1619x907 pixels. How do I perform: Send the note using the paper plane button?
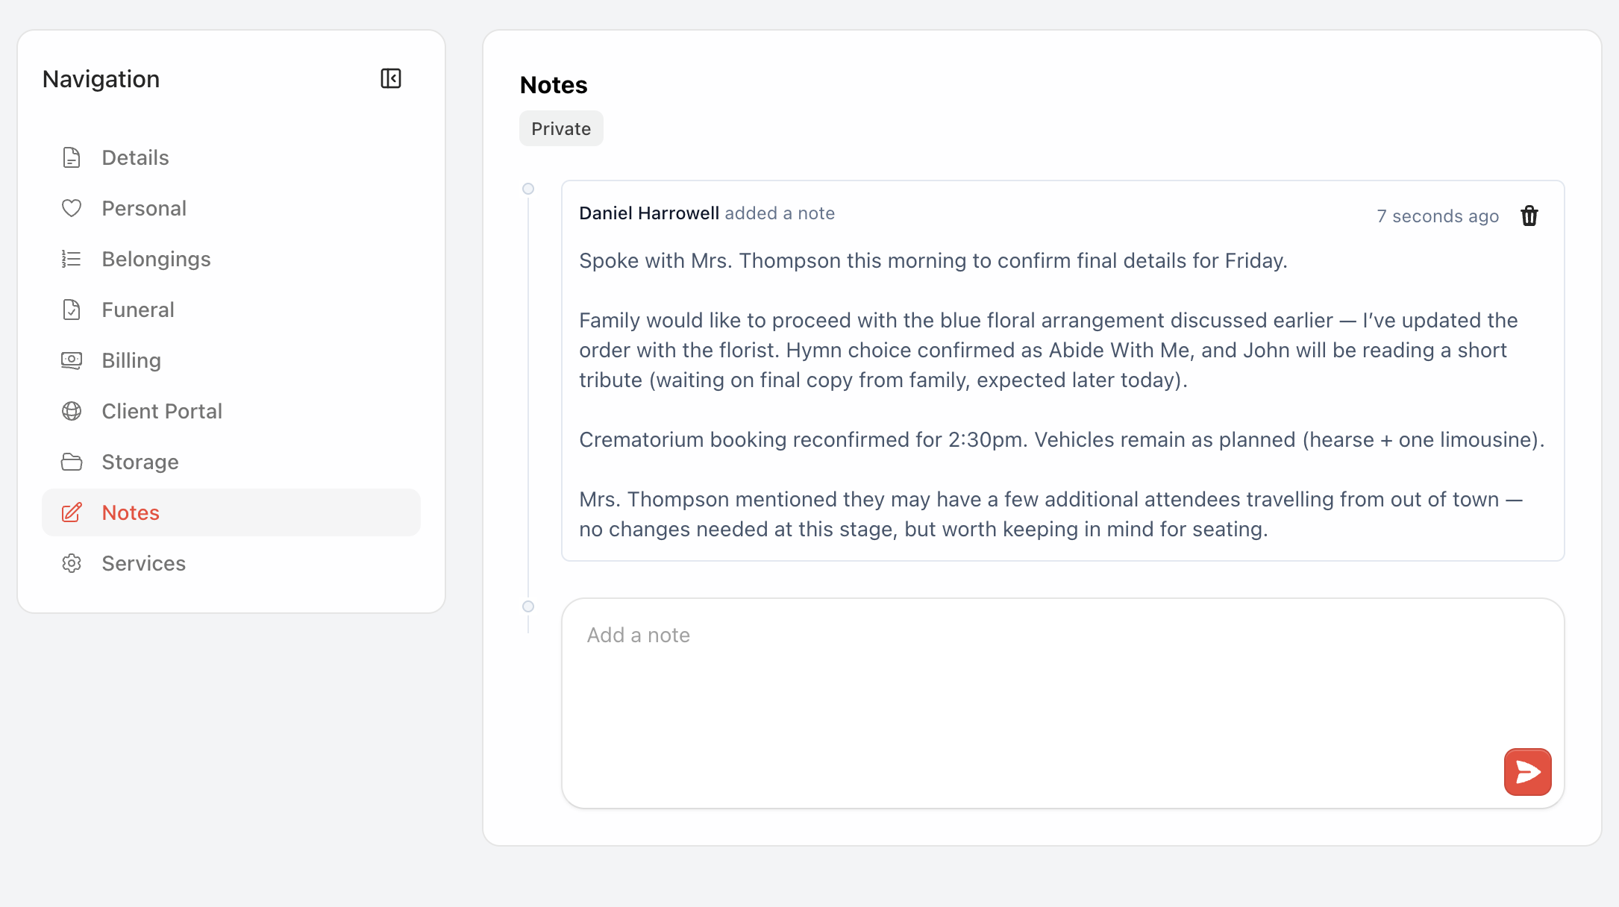point(1527,772)
